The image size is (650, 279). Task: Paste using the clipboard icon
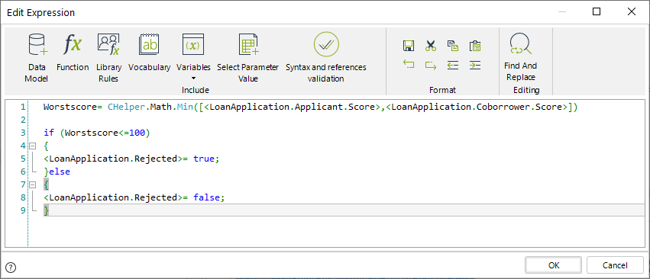pos(474,46)
